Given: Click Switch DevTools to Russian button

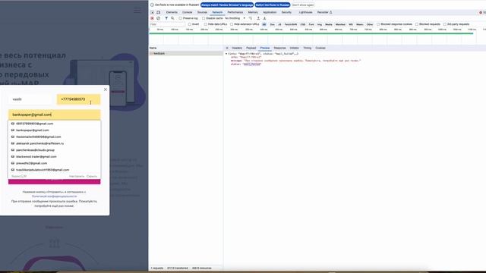Looking at the screenshot, I should (273, 5).
